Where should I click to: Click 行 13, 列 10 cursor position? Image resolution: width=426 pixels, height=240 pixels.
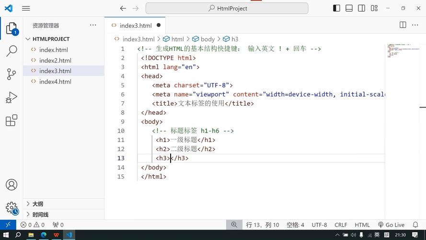pyautogui.click(x=263, y=225)
